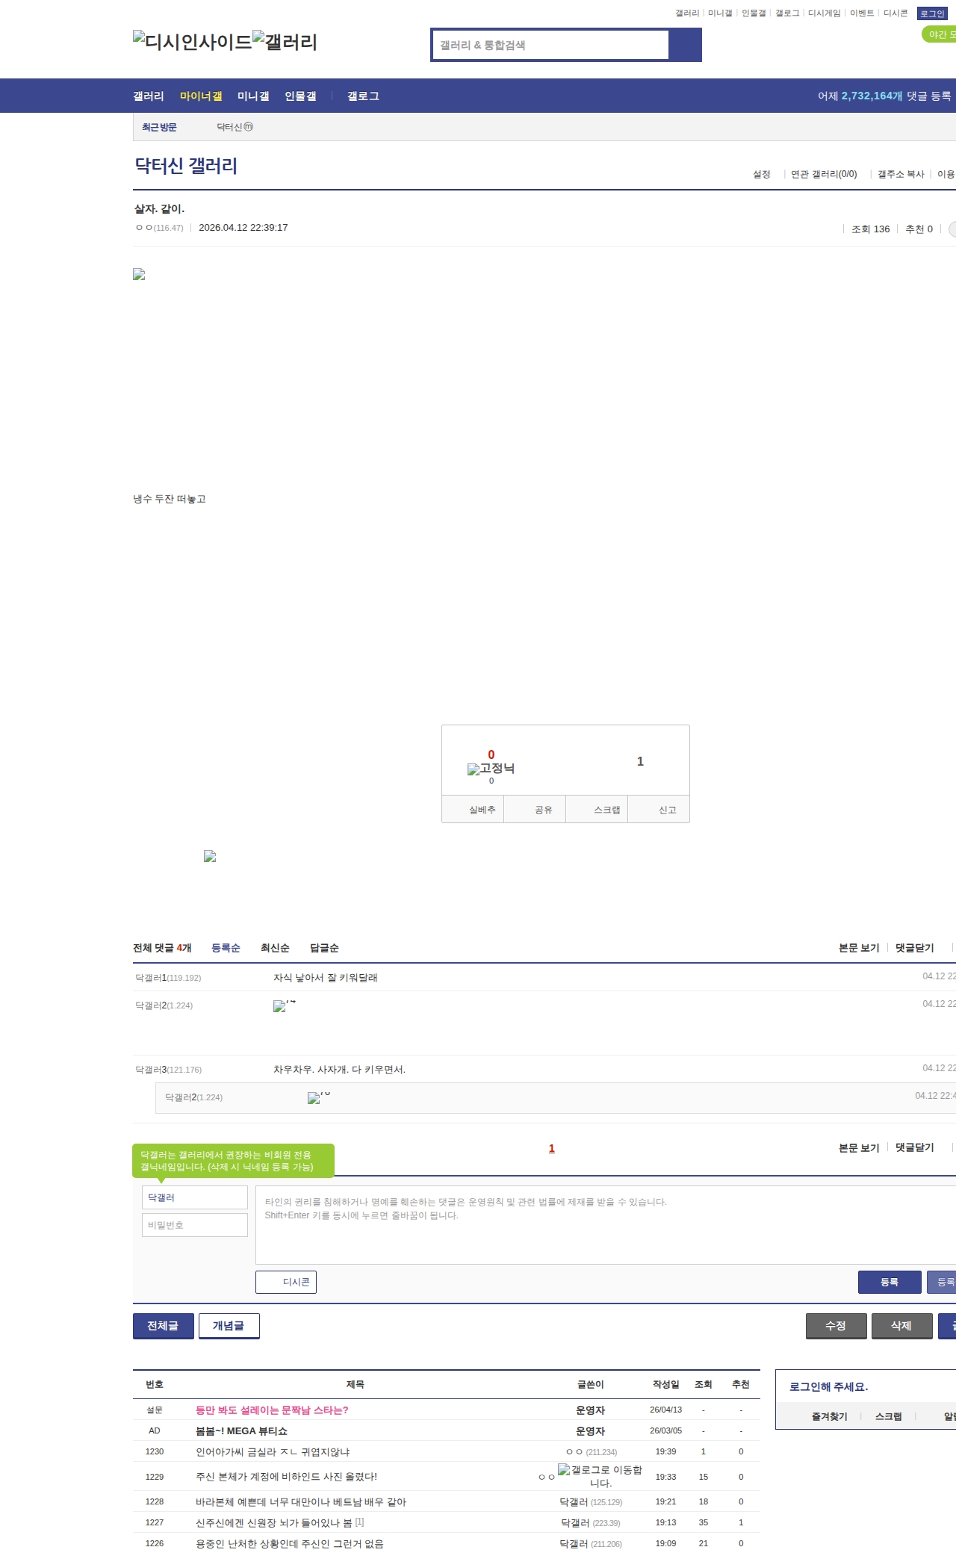Image resolution: width=956 pixels, height=1550 pixels.
Task: Open the 설정 gallery settings menu
Action: coord(761,174)
